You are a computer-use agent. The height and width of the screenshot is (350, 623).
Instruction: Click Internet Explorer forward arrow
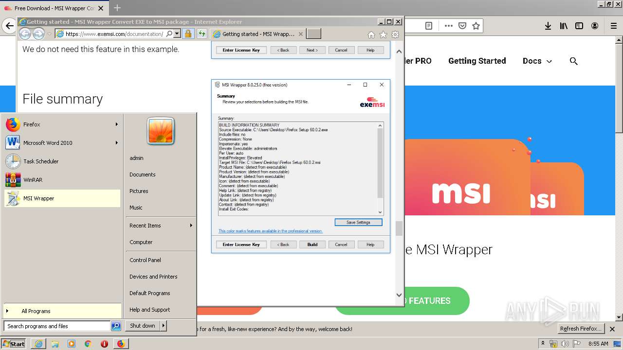tap(38, 34)
